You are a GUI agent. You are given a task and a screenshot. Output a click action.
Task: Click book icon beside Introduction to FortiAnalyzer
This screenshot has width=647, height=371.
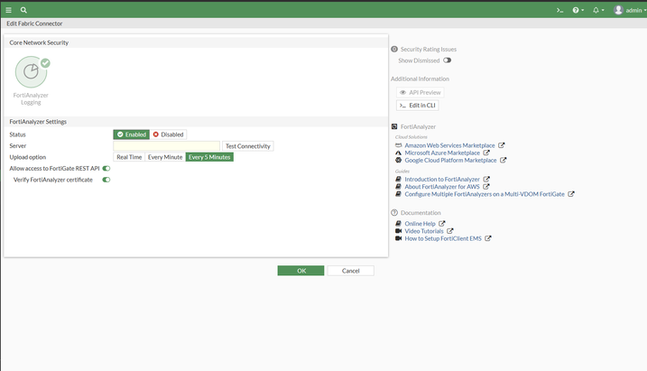coord(398,179)
